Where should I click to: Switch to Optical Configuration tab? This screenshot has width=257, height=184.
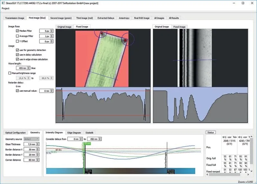click(x=15, y=132)
